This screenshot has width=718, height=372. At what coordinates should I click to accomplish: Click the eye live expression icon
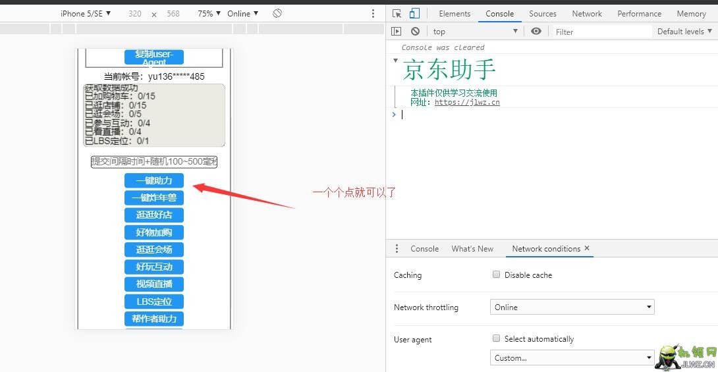[536, 31]
